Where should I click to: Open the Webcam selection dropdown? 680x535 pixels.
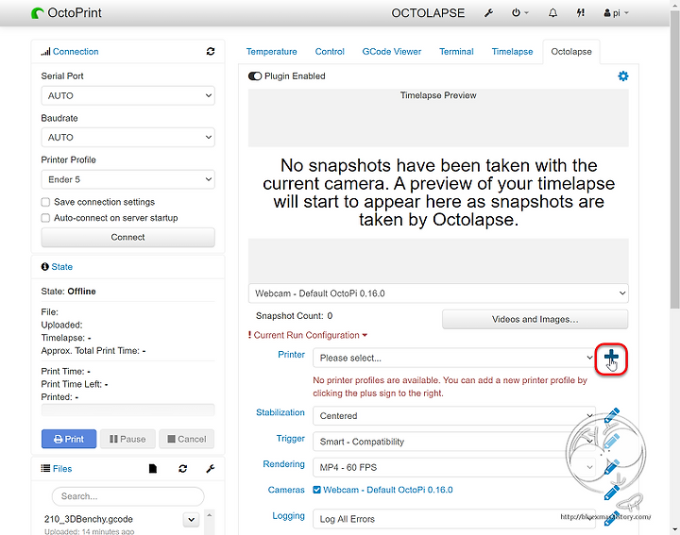tap(438, 293)
